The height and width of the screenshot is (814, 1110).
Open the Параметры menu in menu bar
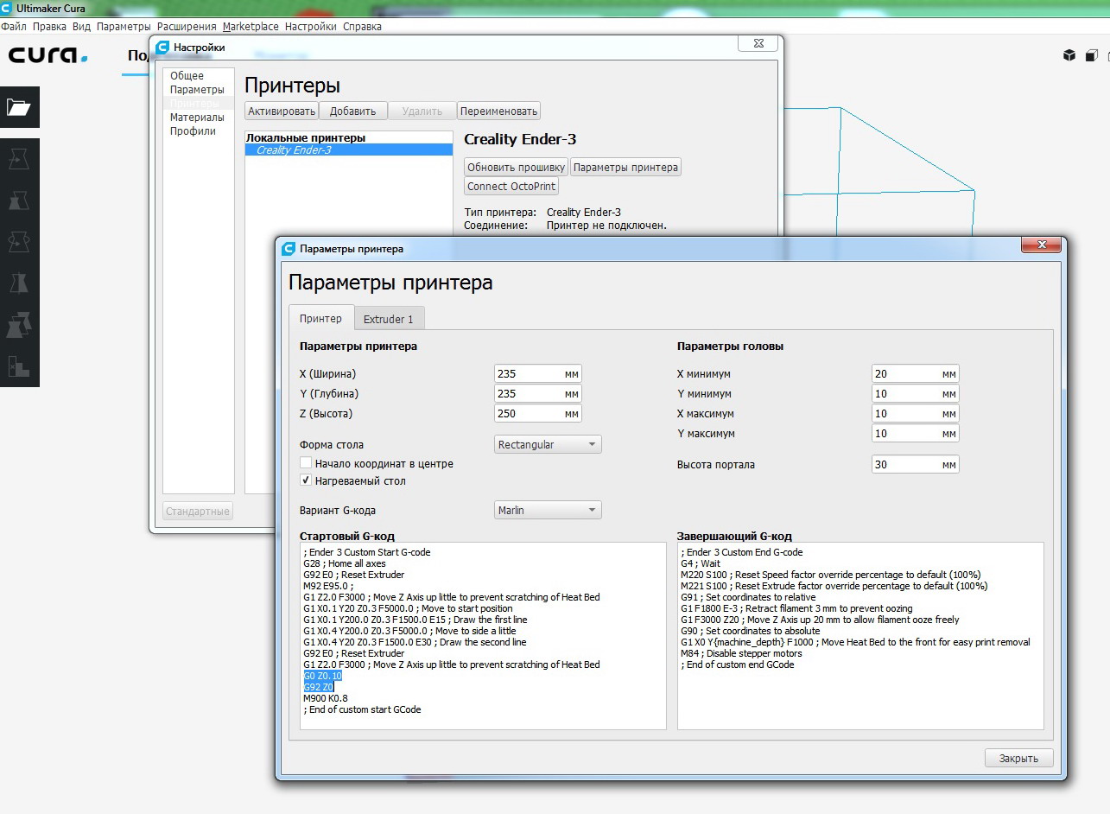124,27
